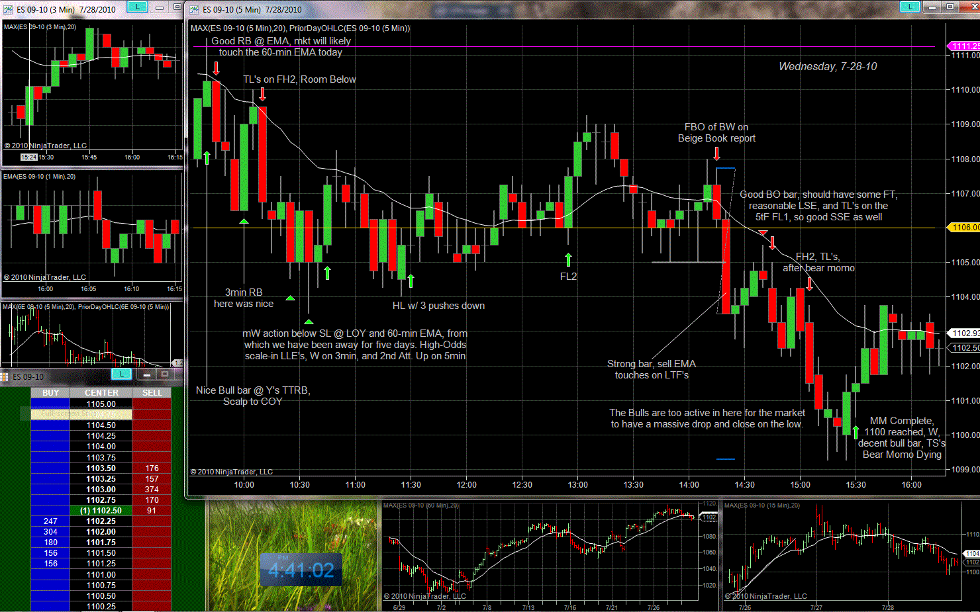
Task: Click the buy cell showing 304 at 1102.00
Action: pos(50,532)
